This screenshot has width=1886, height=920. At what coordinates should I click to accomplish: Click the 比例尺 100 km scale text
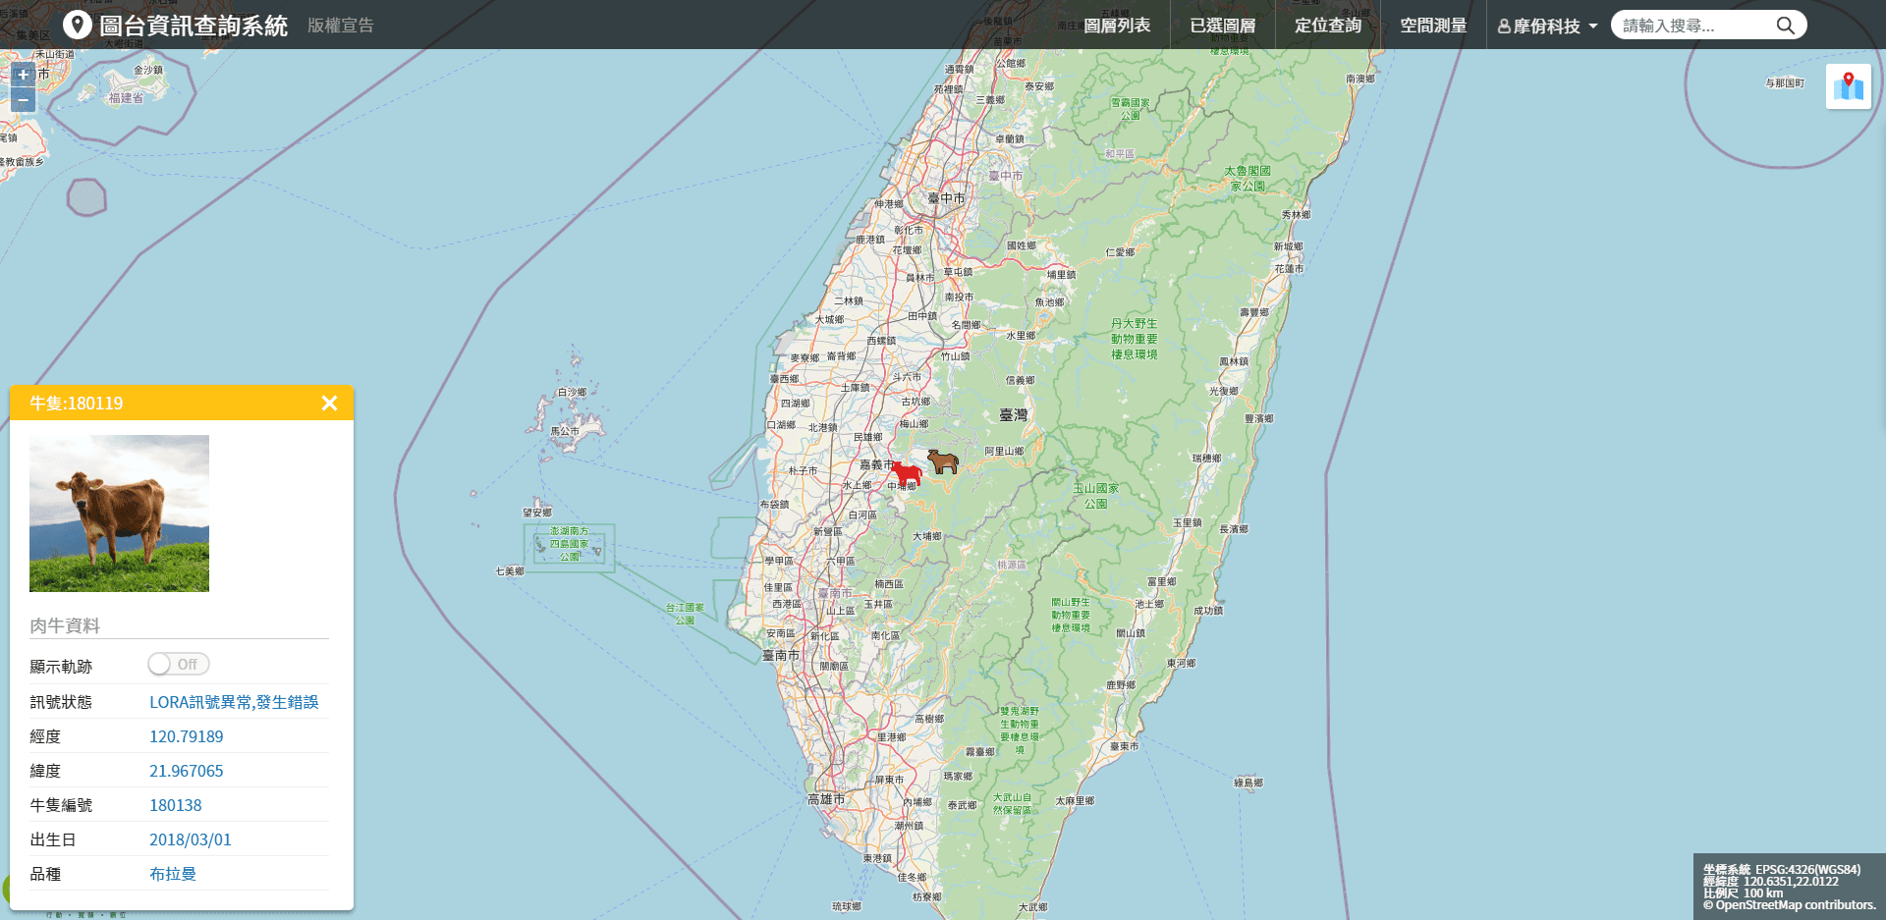click(1744, 893)
